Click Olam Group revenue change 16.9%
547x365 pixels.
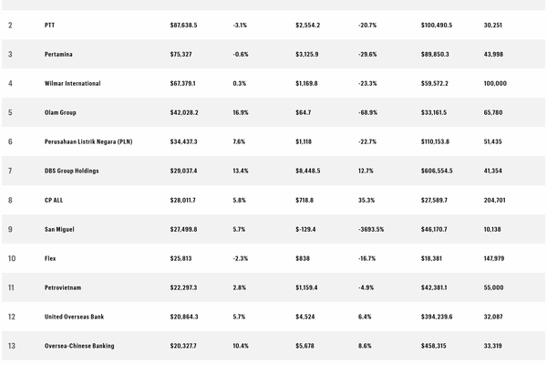[x=241, y=112]
